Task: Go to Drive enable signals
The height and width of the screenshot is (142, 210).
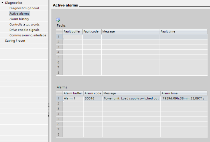Action: [x=24, y=30]
